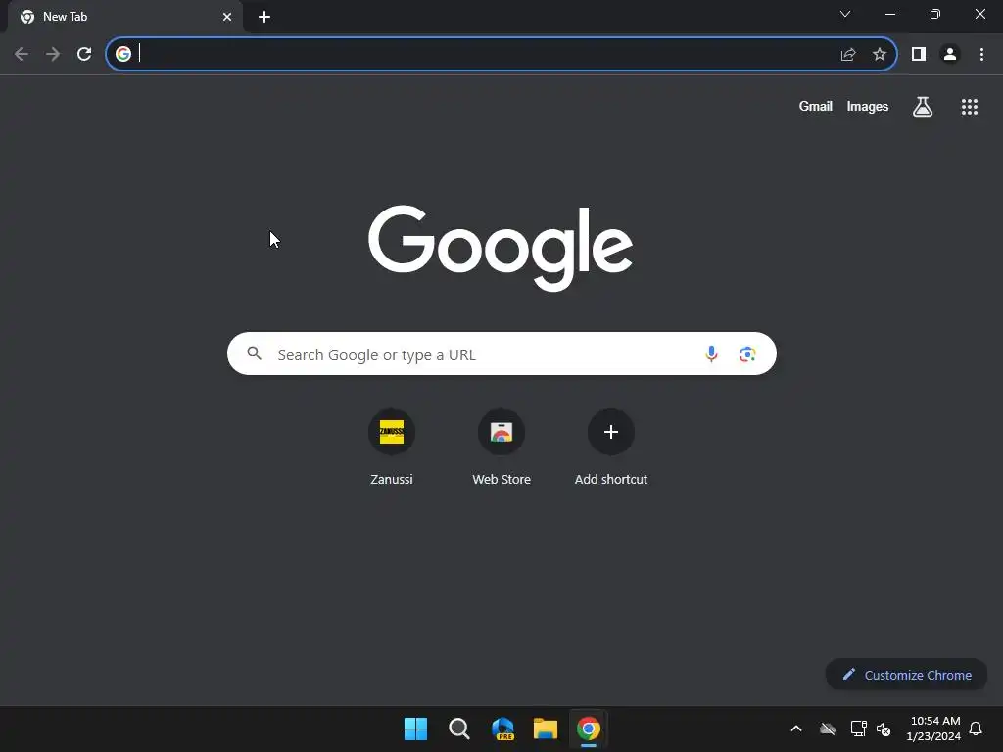Open the Google apps grid
Viewport: 1003px width, 752px height.
point(970,107)
